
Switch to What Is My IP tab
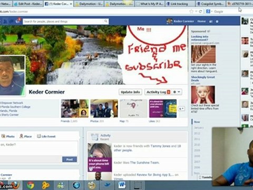coord(150,4)
